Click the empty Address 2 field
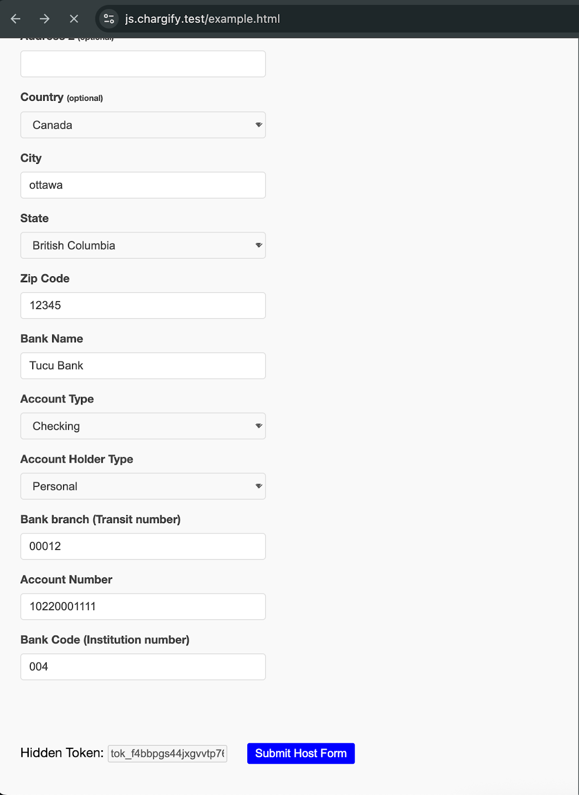The image size is (579, 795). pos(143,64)
